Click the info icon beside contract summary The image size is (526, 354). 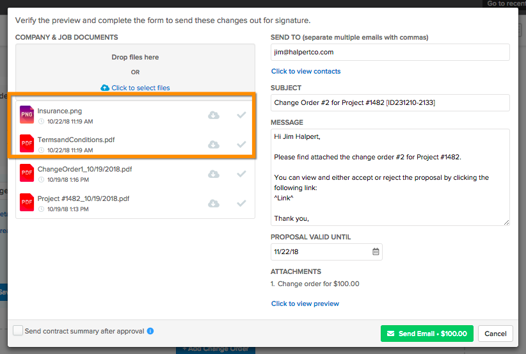click(150, 332)
